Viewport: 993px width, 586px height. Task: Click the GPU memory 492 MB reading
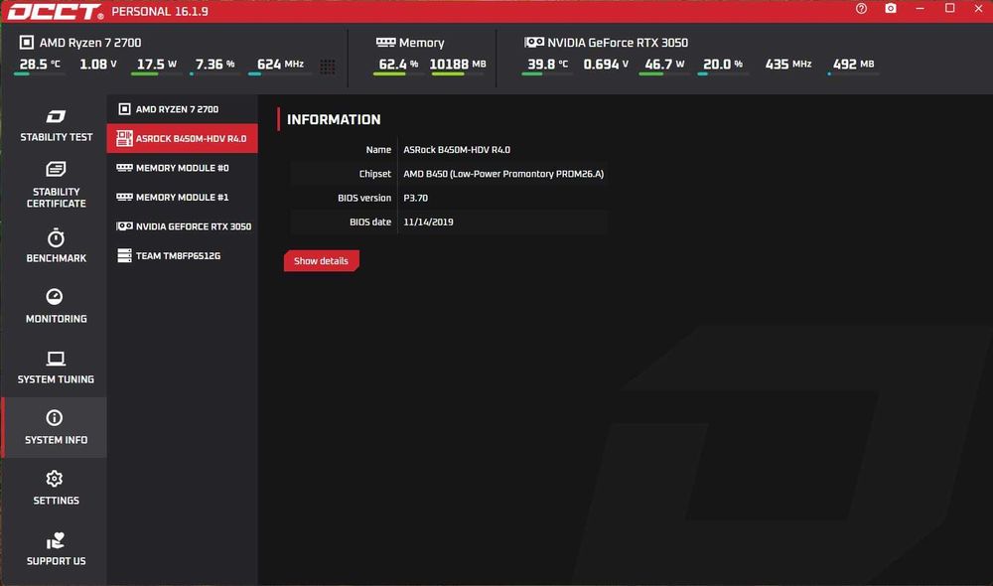854,64
